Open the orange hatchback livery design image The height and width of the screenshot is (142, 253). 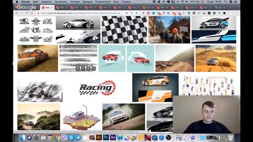coord(155,88)
